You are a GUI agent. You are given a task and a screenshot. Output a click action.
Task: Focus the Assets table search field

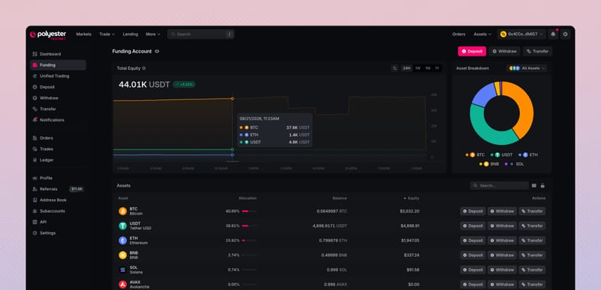tap(500, 186)
